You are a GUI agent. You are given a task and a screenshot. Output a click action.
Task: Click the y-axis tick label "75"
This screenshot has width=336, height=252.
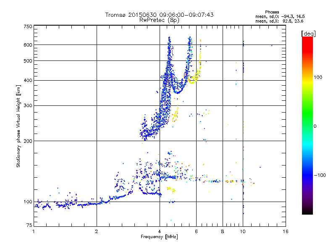(29, 225)
